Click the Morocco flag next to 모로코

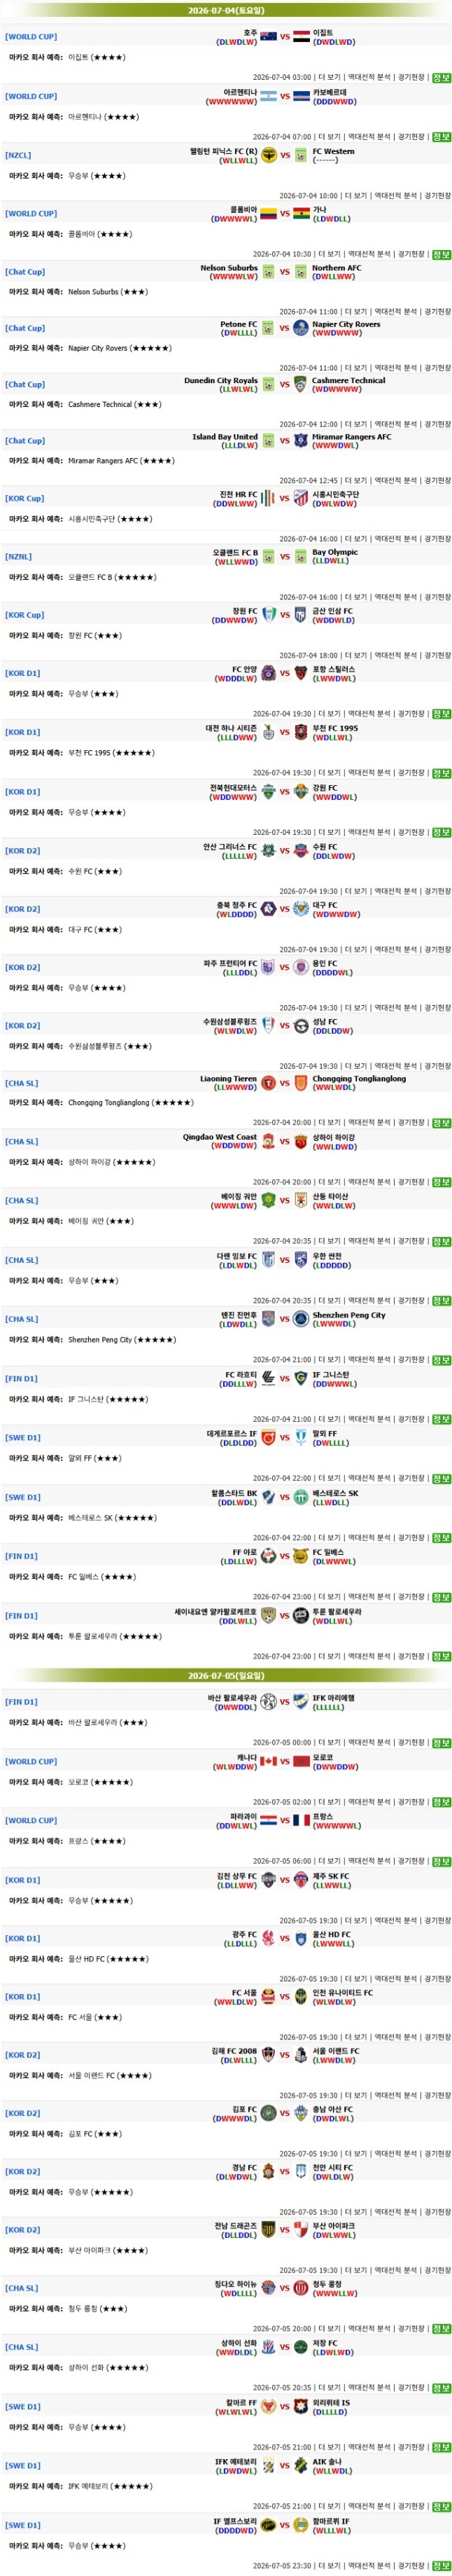coord(301,1760)
